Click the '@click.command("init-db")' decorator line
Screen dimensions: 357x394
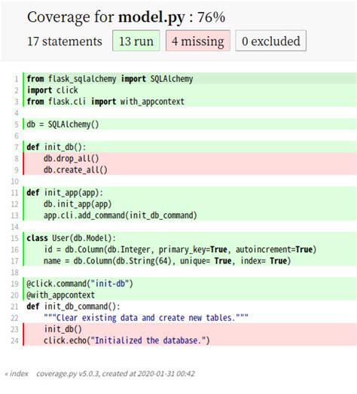pyautogui.click(x=190, y=283)
